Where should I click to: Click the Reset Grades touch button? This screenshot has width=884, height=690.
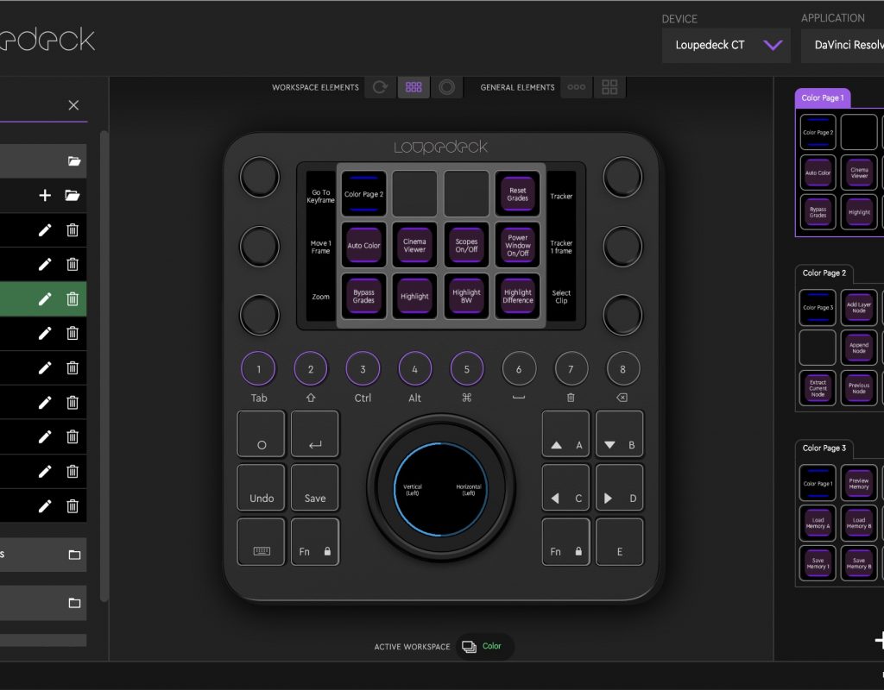pos(518,194)
